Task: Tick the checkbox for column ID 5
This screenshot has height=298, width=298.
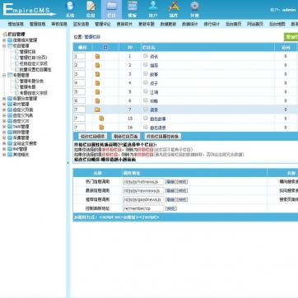Action: pos(146,91)
